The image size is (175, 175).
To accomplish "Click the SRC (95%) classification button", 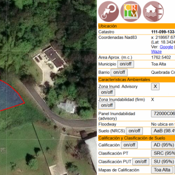I will pos(163,153).
